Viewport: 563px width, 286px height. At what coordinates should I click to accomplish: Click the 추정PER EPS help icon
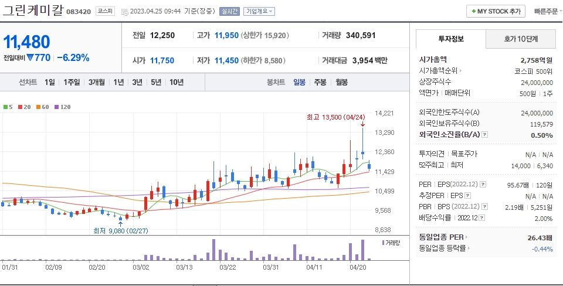[x=467, y=196]
